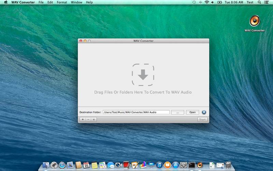273x171 pixels.
Task: Launch iTunes from the Dock
Action: click(159, 165)
